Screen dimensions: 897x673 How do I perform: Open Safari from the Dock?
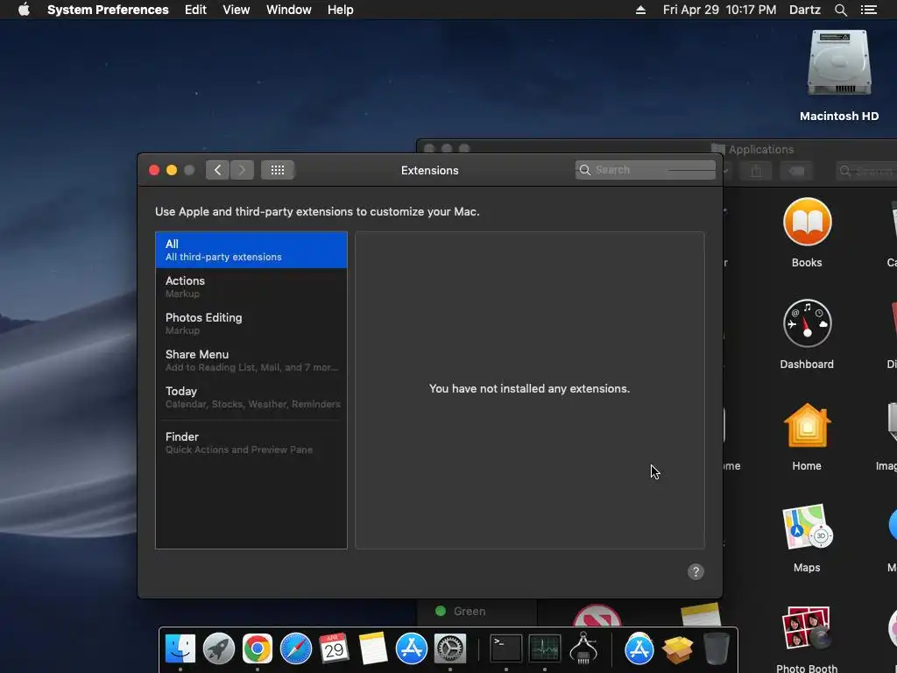(296, 648)
